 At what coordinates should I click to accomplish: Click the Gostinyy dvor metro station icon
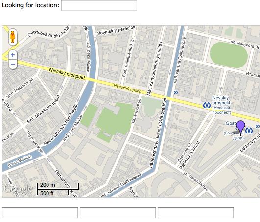(249, 131)
